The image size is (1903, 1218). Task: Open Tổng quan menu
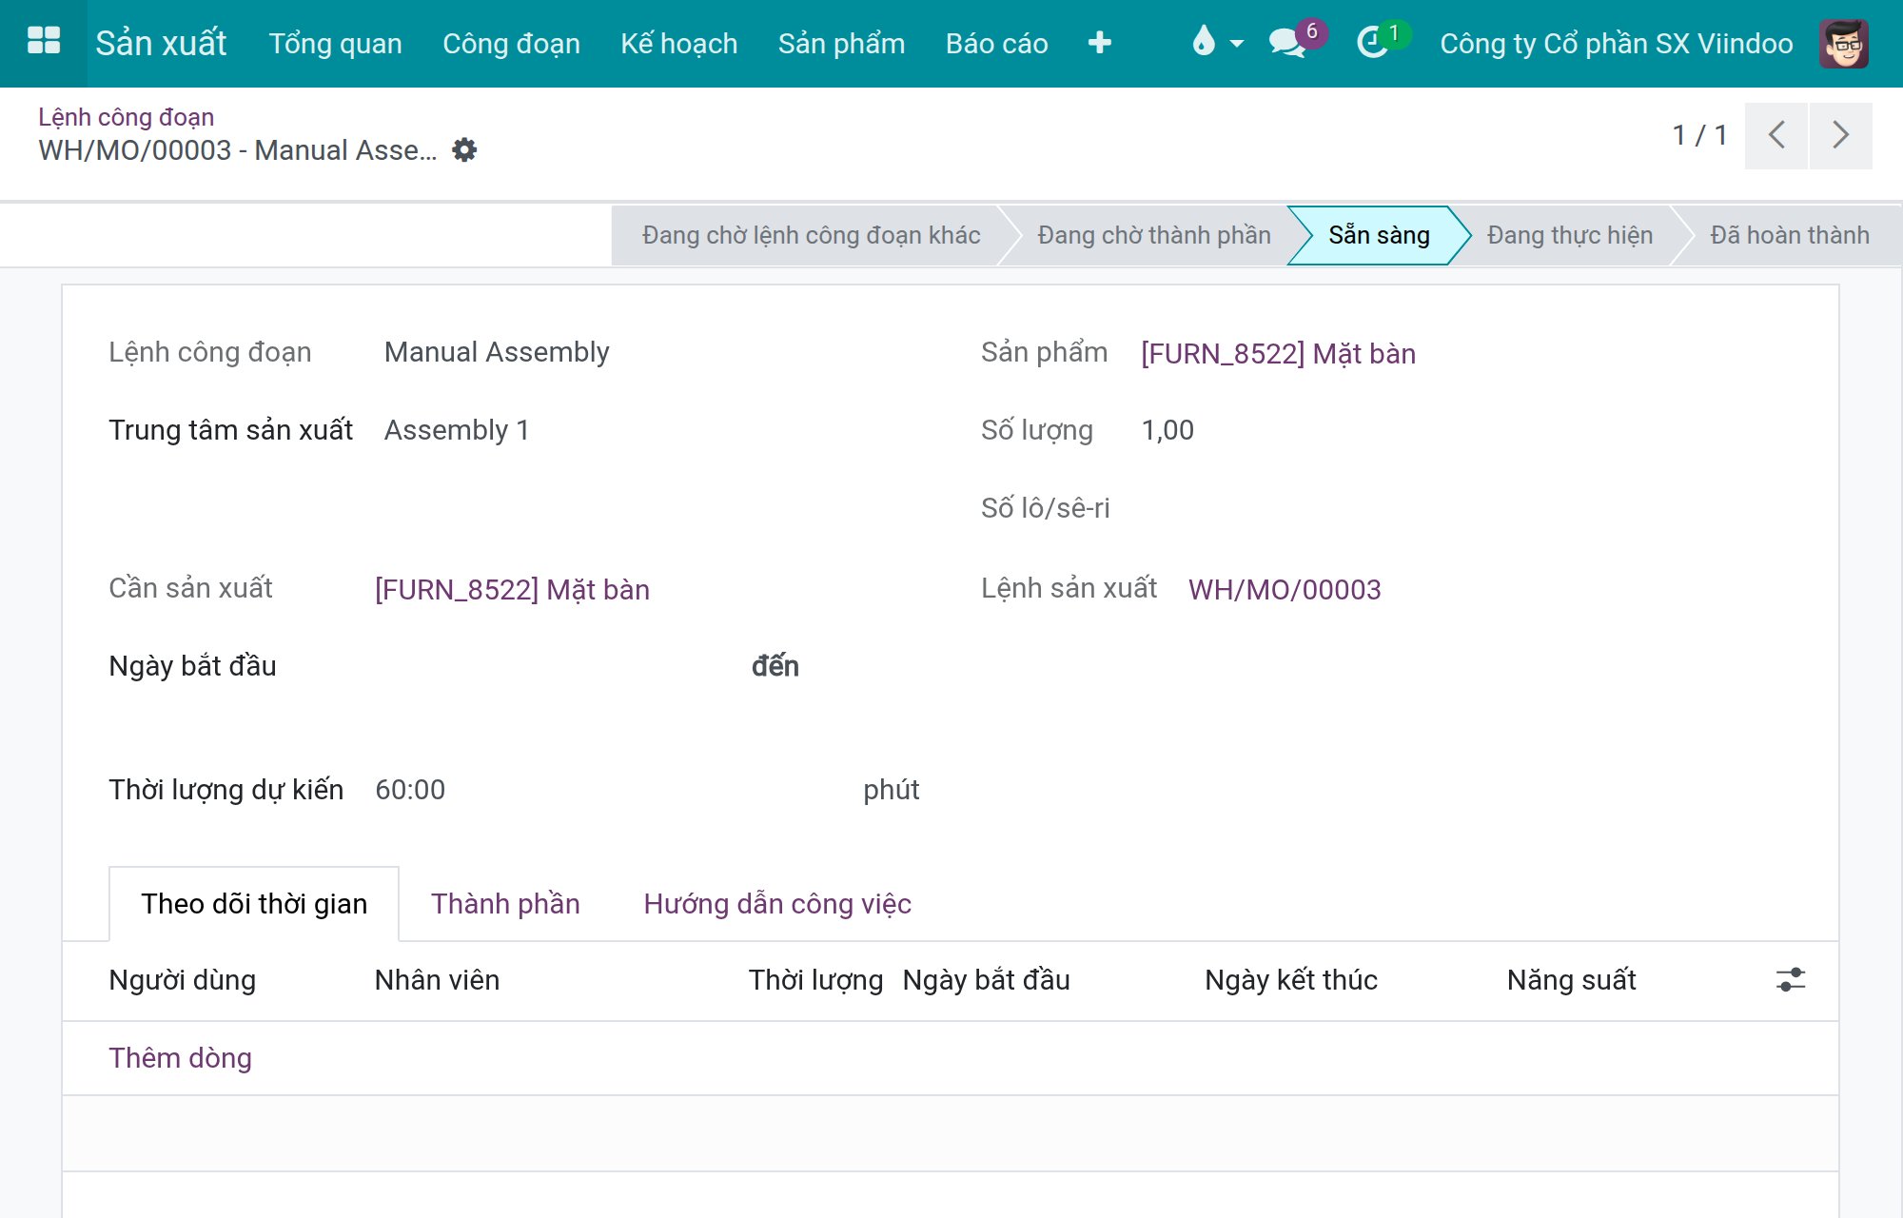click(x=335, y=43)
